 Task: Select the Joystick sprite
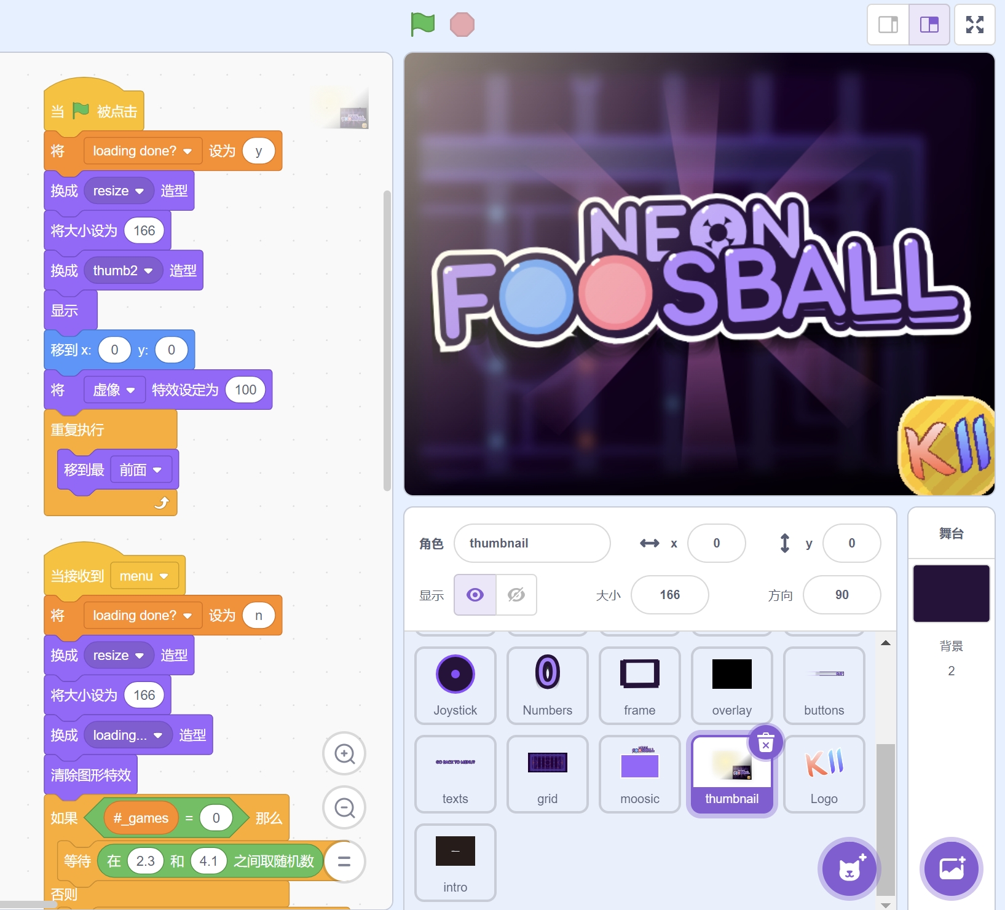point(455,685)
